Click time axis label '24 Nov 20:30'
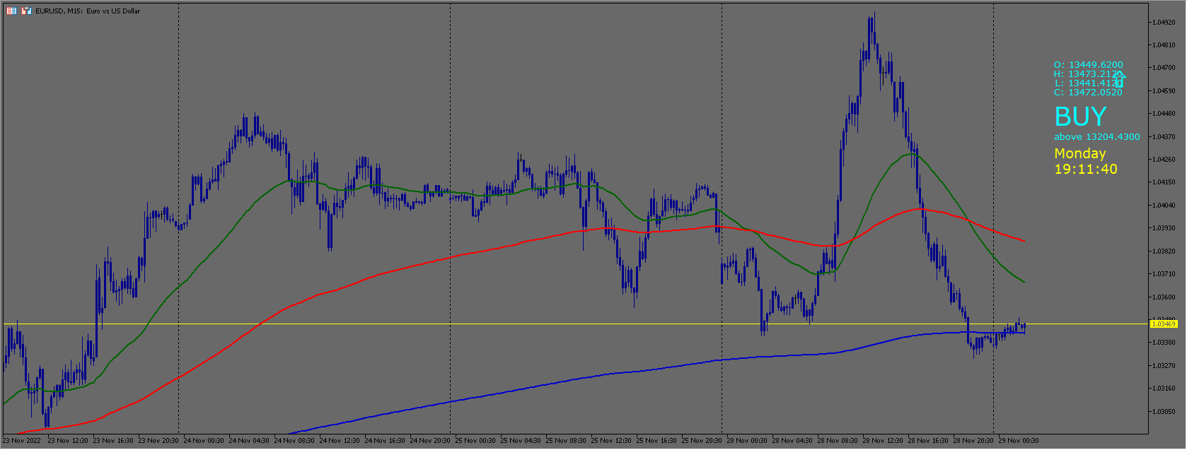The image size is (1187, 450). click(430, 441)
